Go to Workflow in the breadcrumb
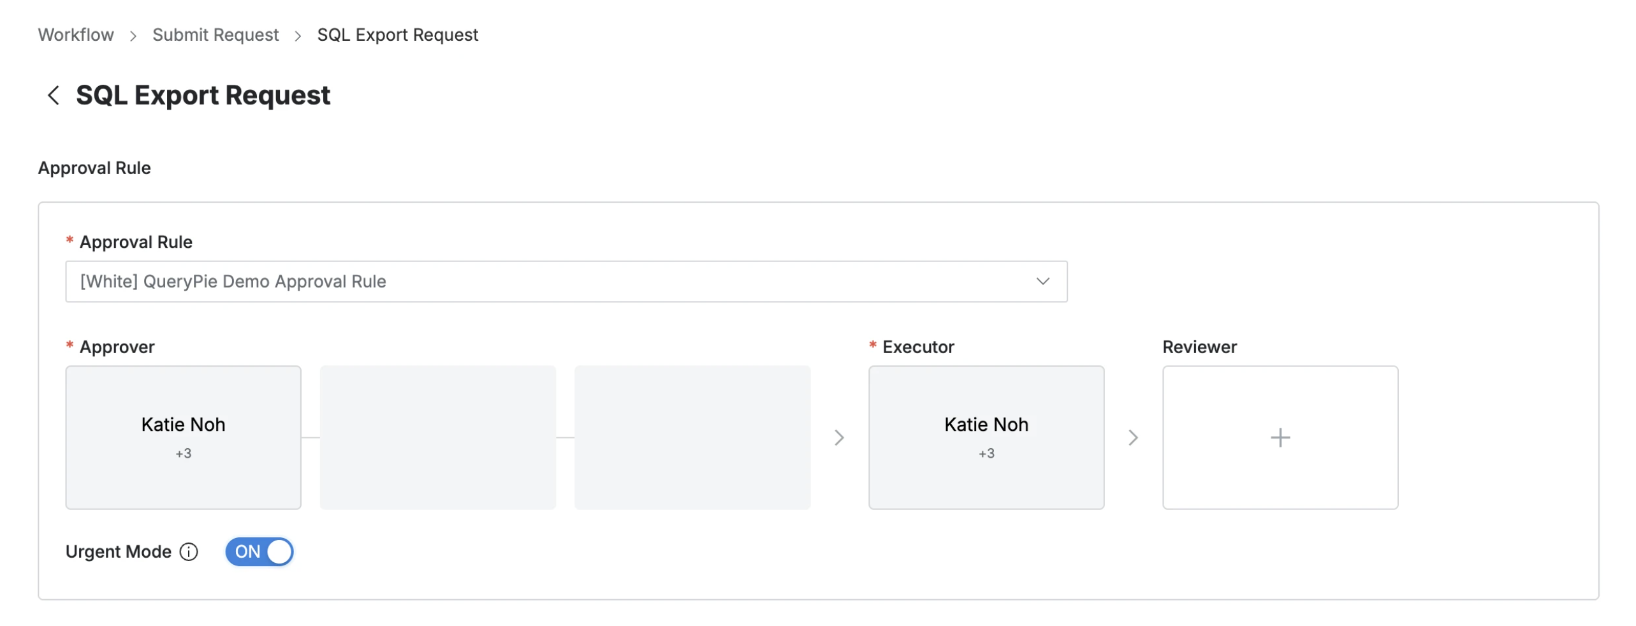 [76, 35]
